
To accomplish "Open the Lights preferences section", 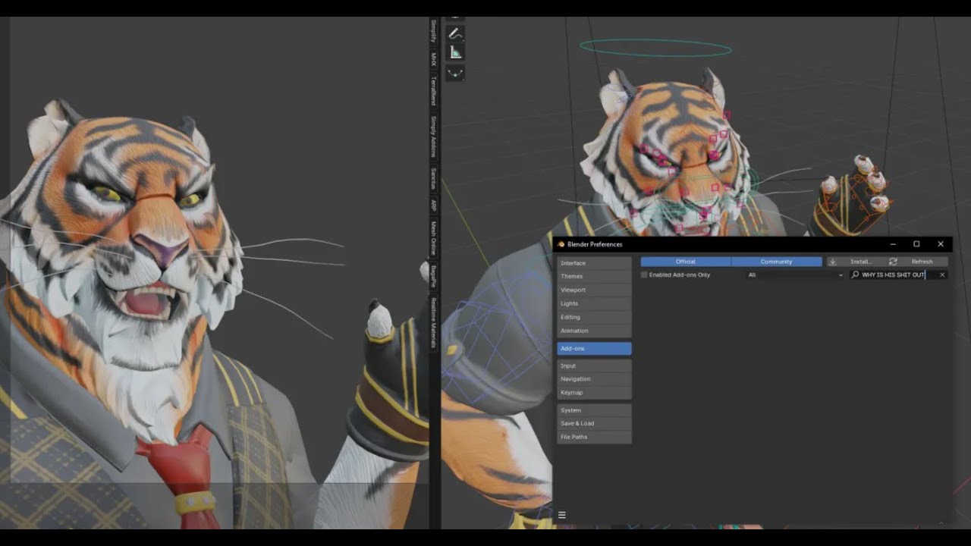I will tap(594, 303).
